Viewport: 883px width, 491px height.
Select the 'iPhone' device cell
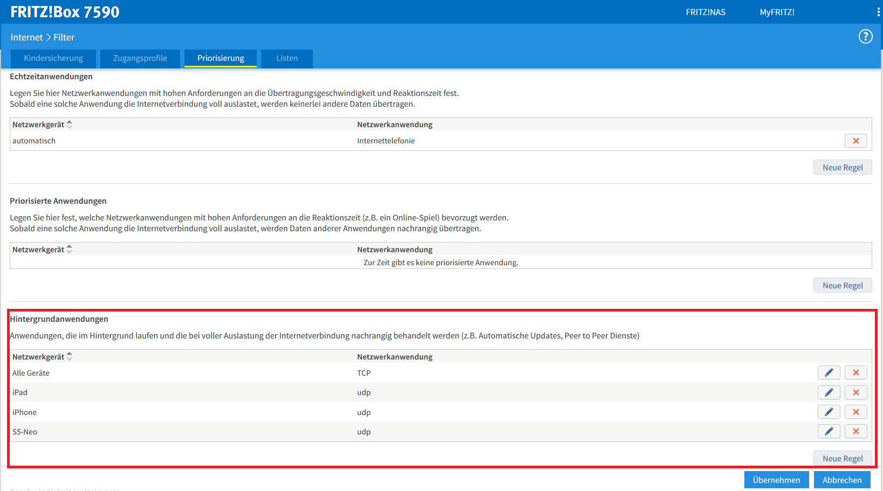(24, 412)
